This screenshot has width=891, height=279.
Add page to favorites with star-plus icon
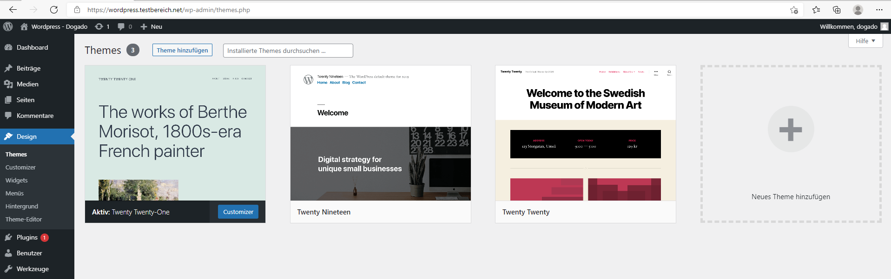794,10
